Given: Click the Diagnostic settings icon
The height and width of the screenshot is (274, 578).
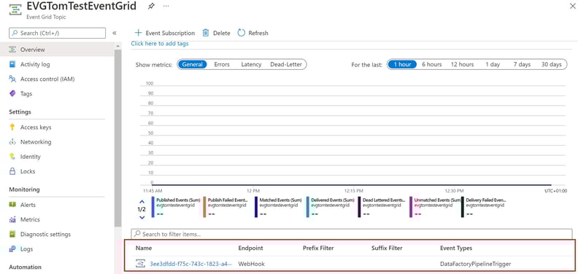Looking at the screenshot, I should pyautogui.click(x=12, y=234).
